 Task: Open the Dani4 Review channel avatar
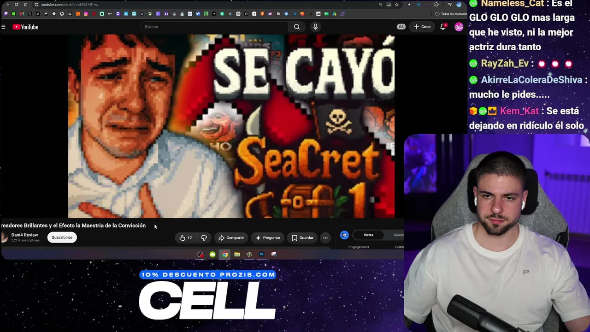point(4,237)
